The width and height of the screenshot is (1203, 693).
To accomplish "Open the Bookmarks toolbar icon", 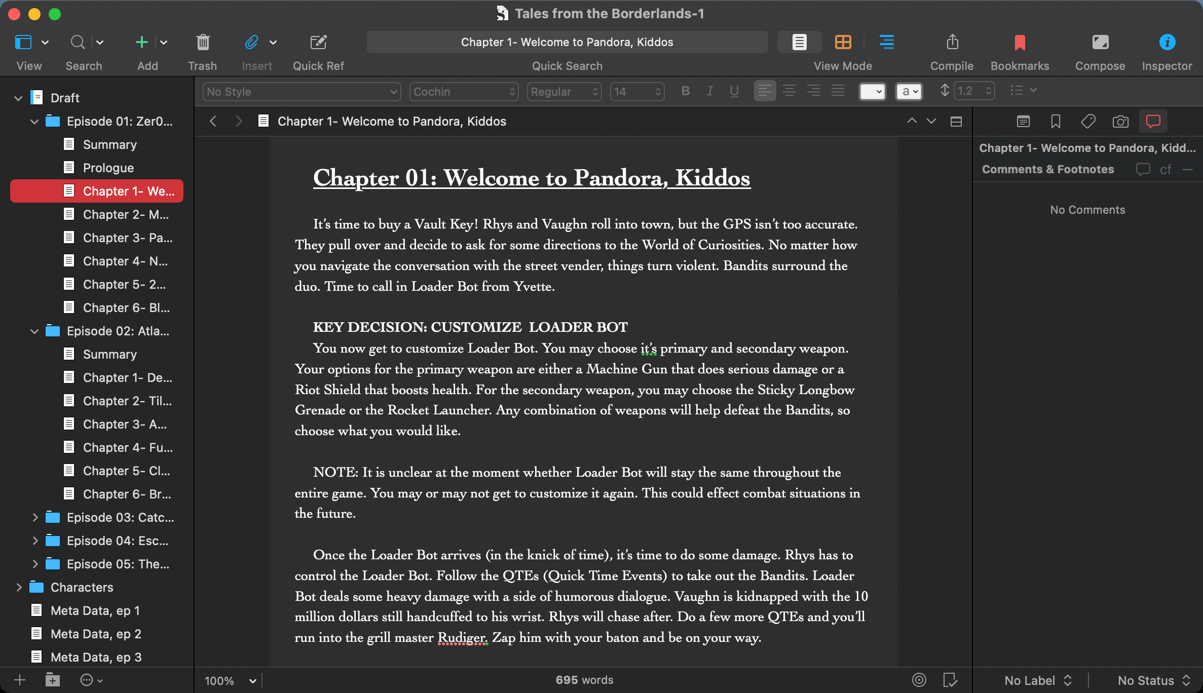I will point(1020,43).
